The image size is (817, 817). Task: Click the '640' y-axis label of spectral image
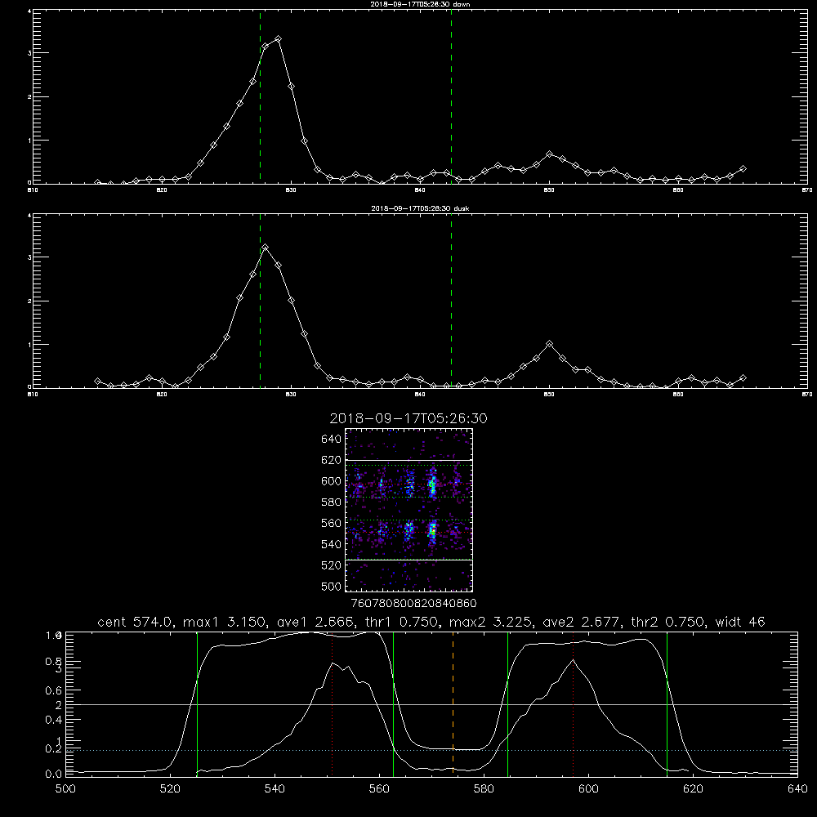[331, 439]
